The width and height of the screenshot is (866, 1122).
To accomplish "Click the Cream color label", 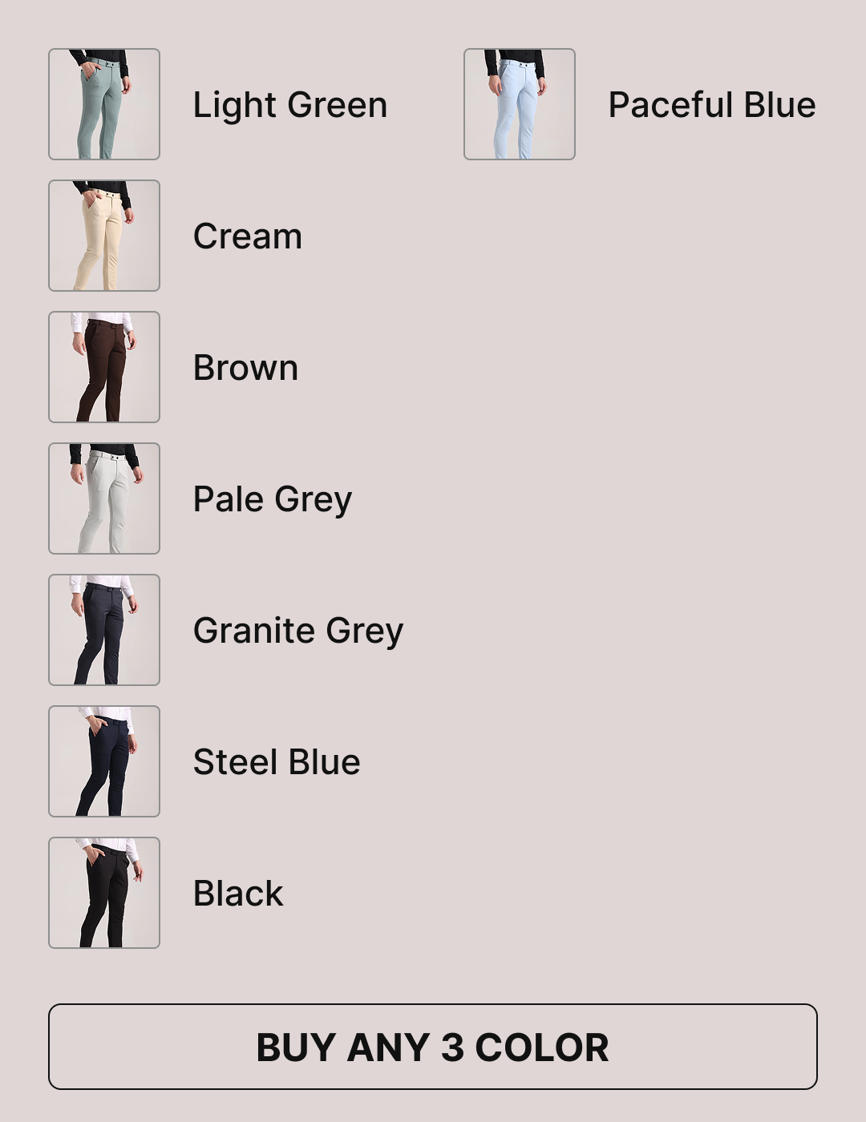I will tap(248, 236).
